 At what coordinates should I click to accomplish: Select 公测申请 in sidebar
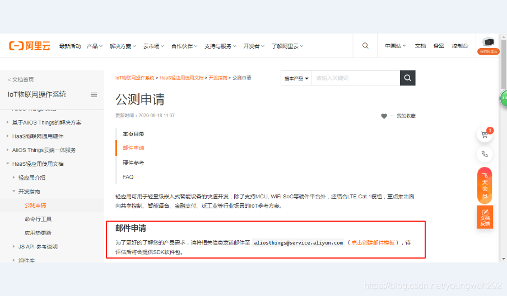[35, 206]
